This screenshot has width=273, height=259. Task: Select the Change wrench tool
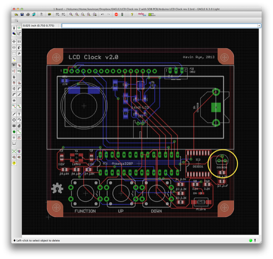point(19,53)
